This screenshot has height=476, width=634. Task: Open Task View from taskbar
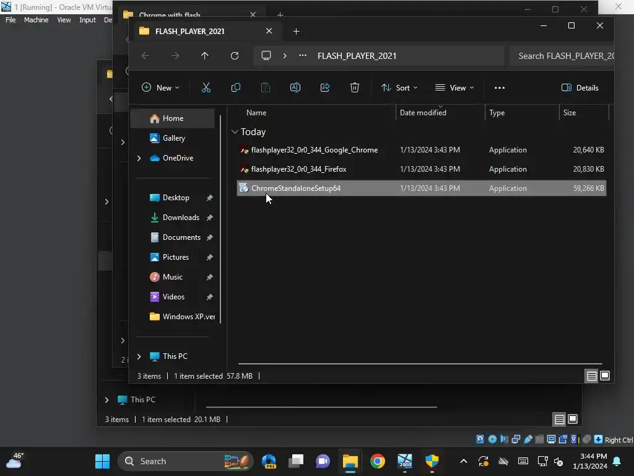(x=296, y=461)
